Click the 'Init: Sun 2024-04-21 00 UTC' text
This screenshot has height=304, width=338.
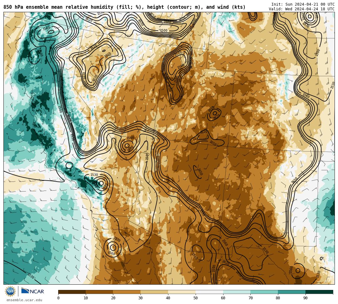(303, 4)
